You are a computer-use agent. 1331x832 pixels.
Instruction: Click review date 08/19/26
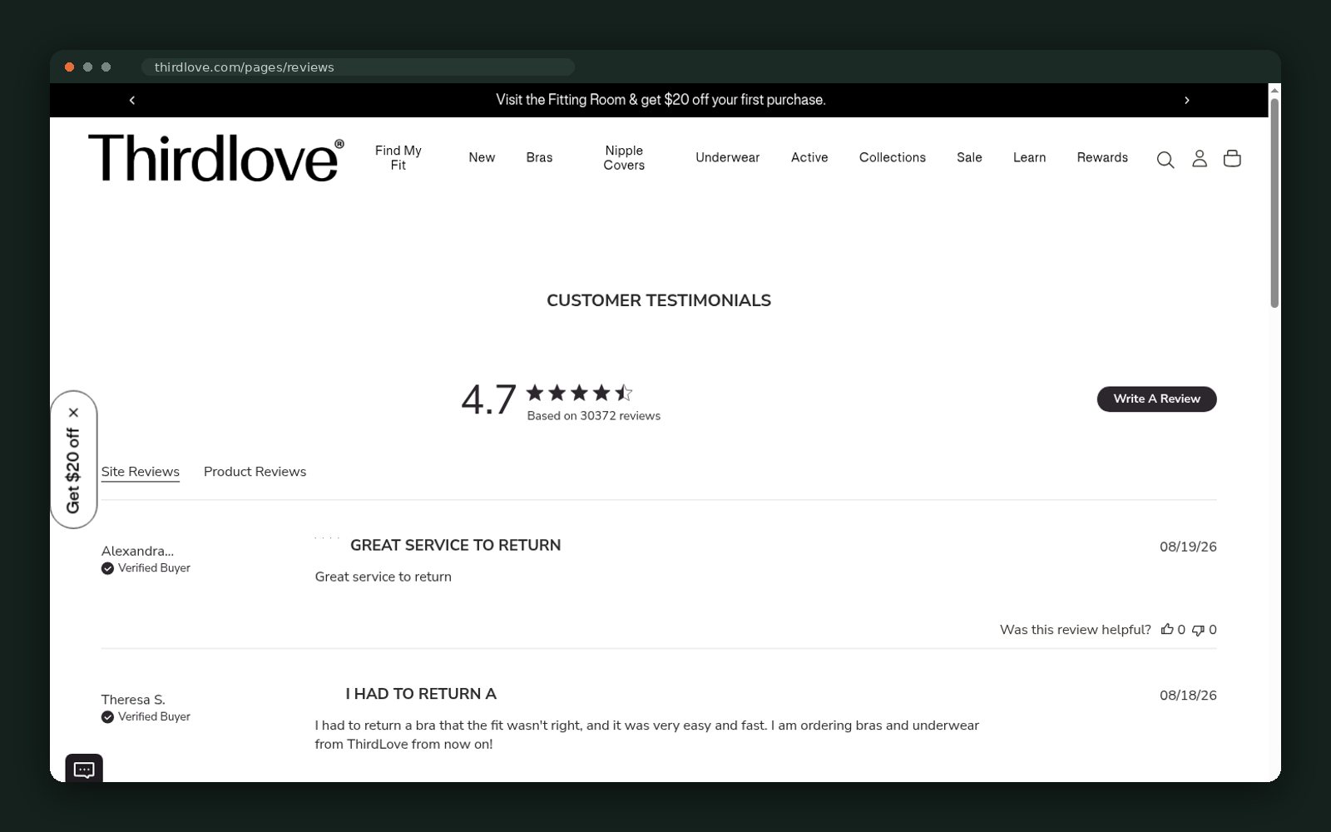tap(1188, 547)
